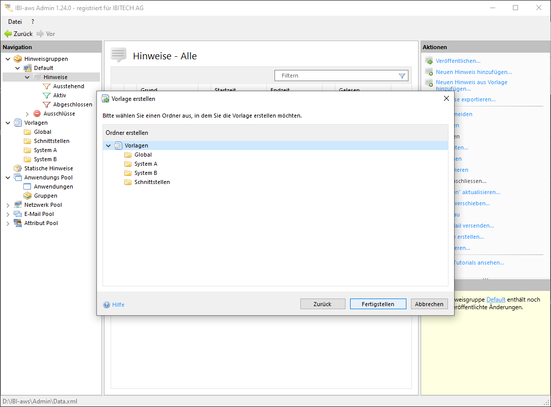Click the Veröffentlichen link in Aktionen
Screen dimensions: 551x407
tap(458, 61)
